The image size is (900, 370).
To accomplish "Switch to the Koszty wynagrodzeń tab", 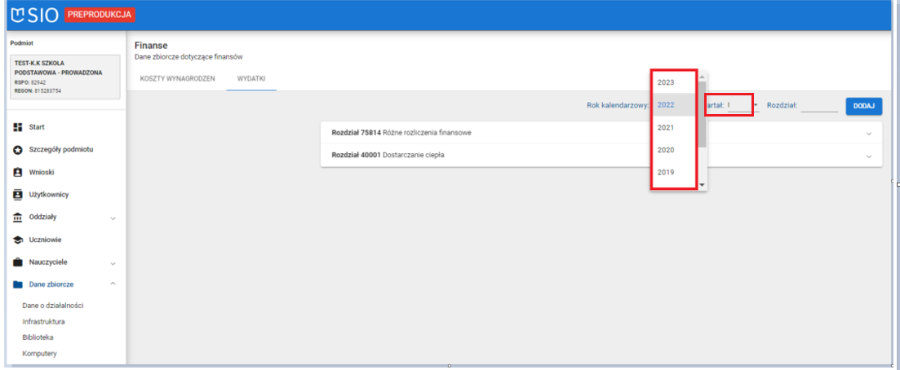I will click(177, 78).
